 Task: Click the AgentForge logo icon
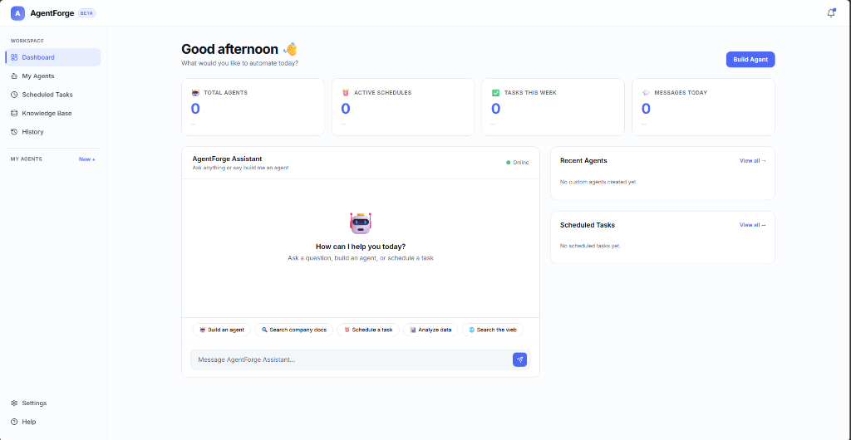coord(17,13)
